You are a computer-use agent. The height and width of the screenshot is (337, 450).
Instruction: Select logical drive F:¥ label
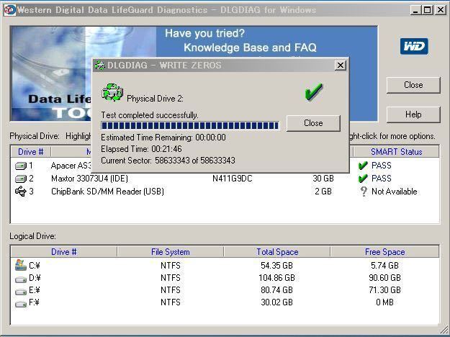[34, 302]
